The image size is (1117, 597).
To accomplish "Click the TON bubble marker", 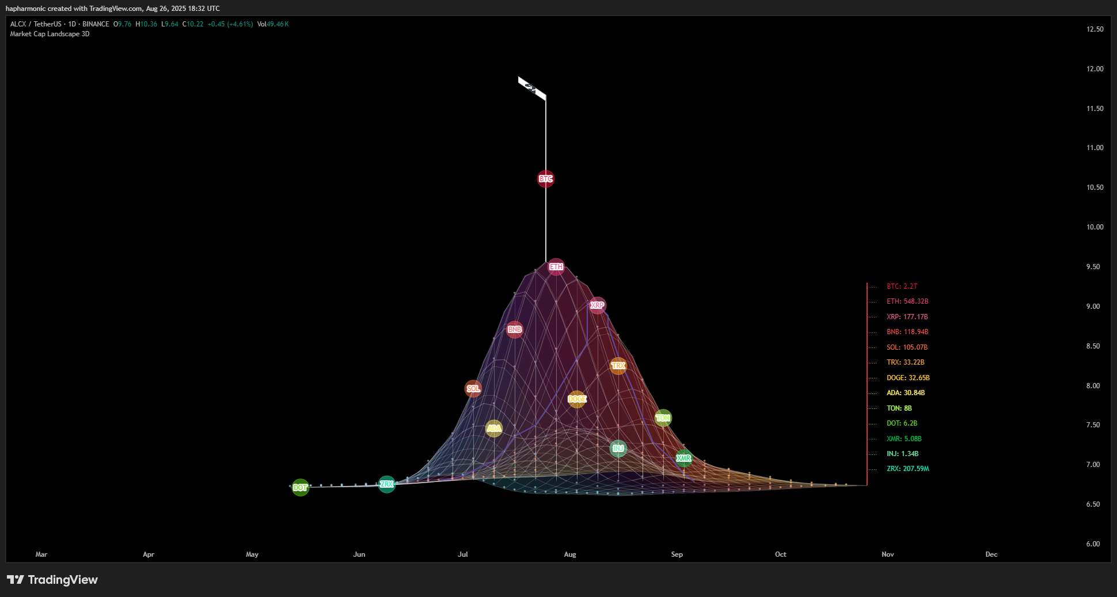I will point(663,418).
